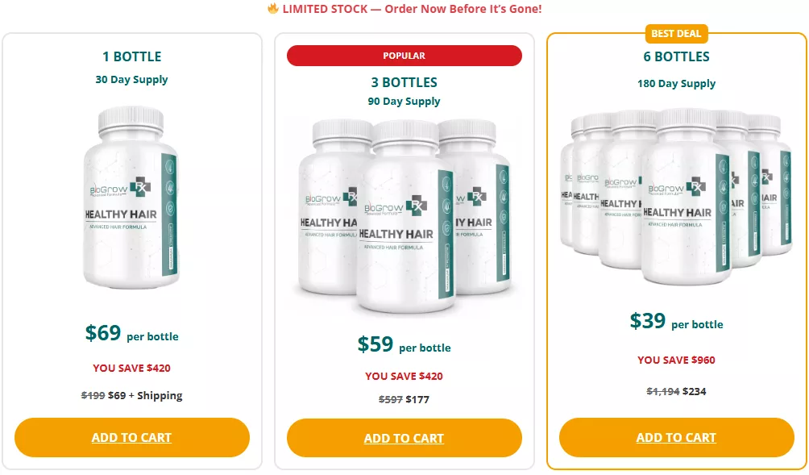
Task: Click the crossed-out $1,194 price
Action: point(662,391)
